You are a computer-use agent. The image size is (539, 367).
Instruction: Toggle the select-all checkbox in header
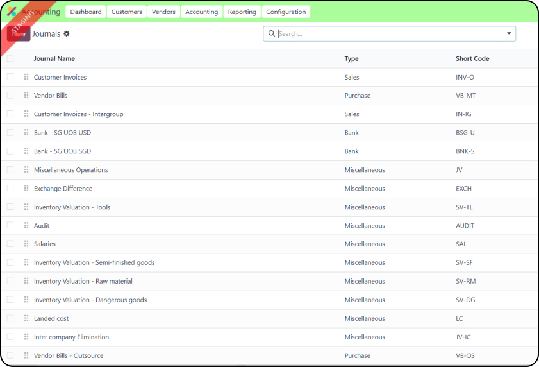(10, 58)
